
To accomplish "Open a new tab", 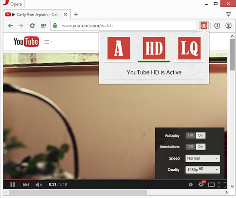I will click(76, 15).
